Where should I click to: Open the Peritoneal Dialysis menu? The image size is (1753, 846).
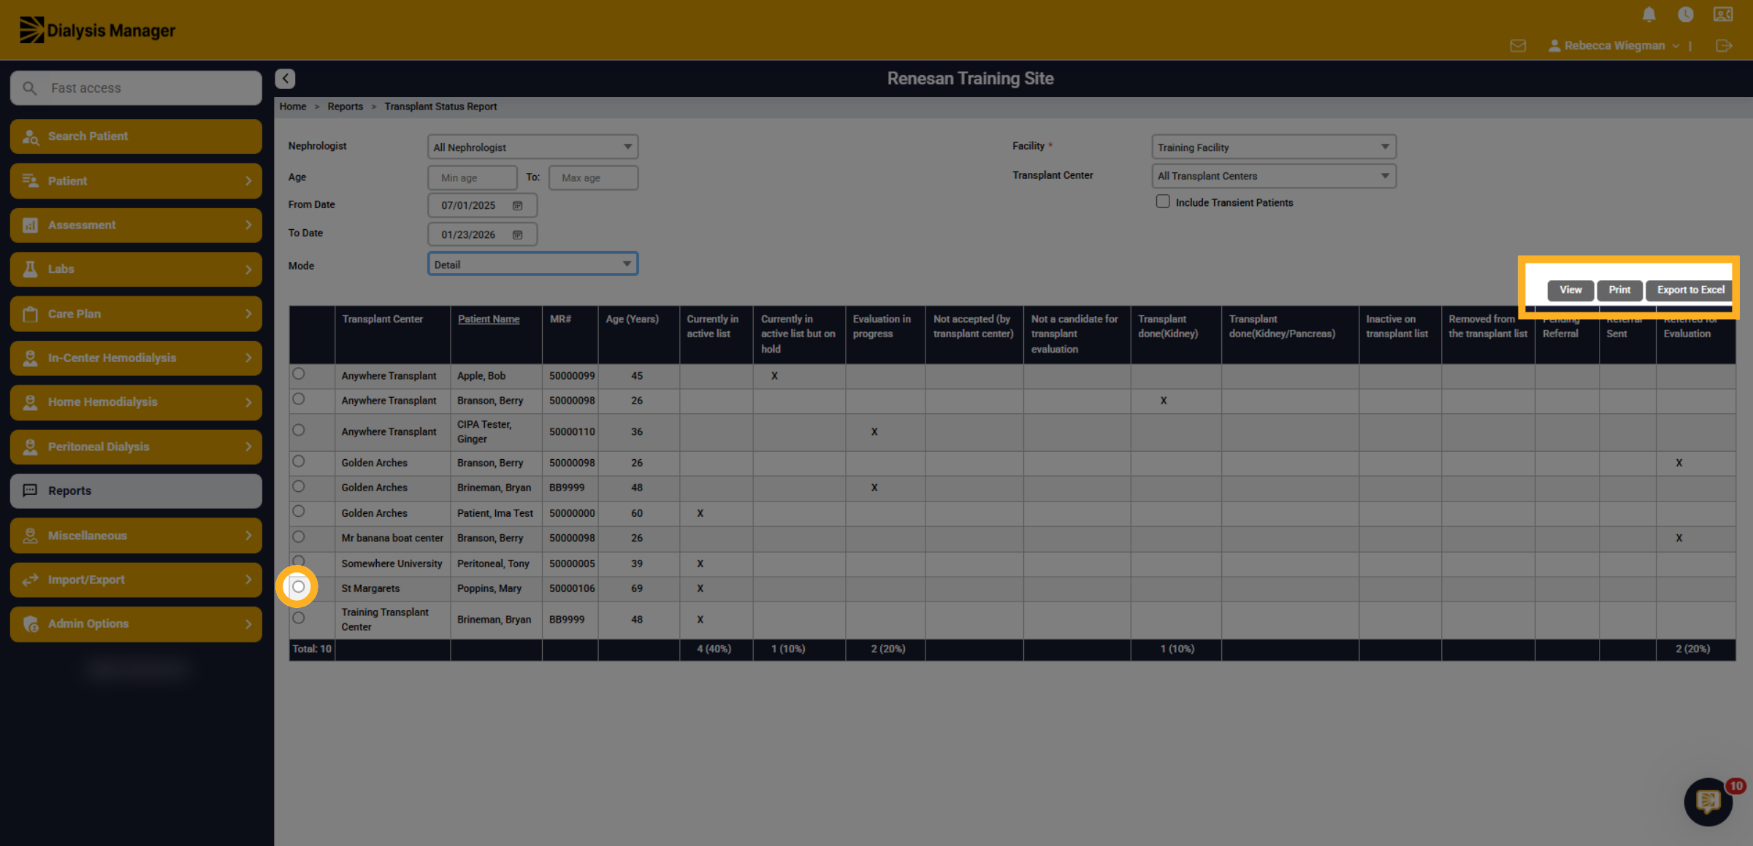coord(136,447)
